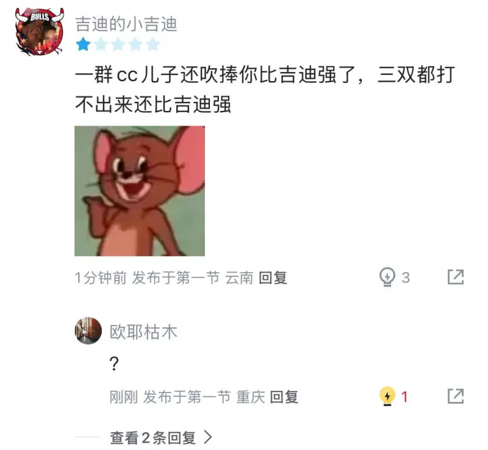This screenshot has width=488, height=450.
Task: Select the first filled blue star
Action: (x=83, y=44)
